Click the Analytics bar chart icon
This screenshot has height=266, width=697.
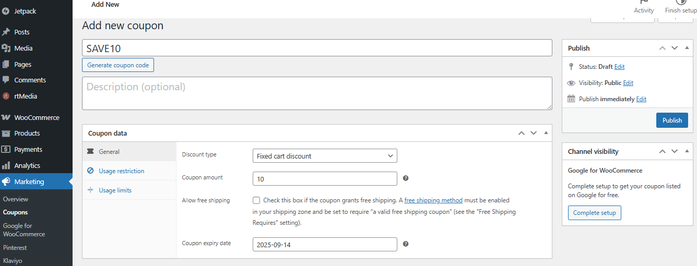tap(6, 165)
